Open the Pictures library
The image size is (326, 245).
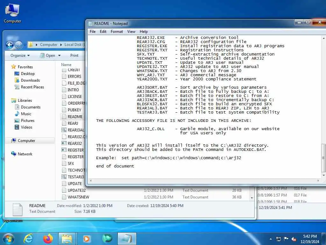click(x=27, y=120)
